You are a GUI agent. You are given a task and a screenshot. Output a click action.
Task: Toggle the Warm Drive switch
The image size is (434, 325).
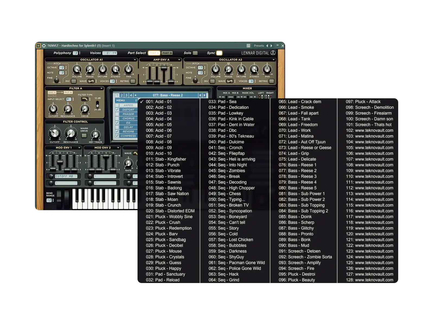(84, 135)
